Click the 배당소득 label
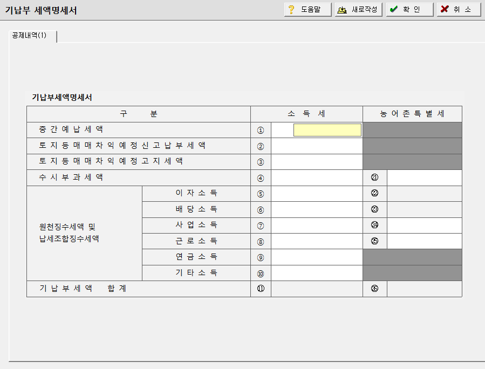The width and height of the screenshot is (485, 369). (x=196, y=209)
